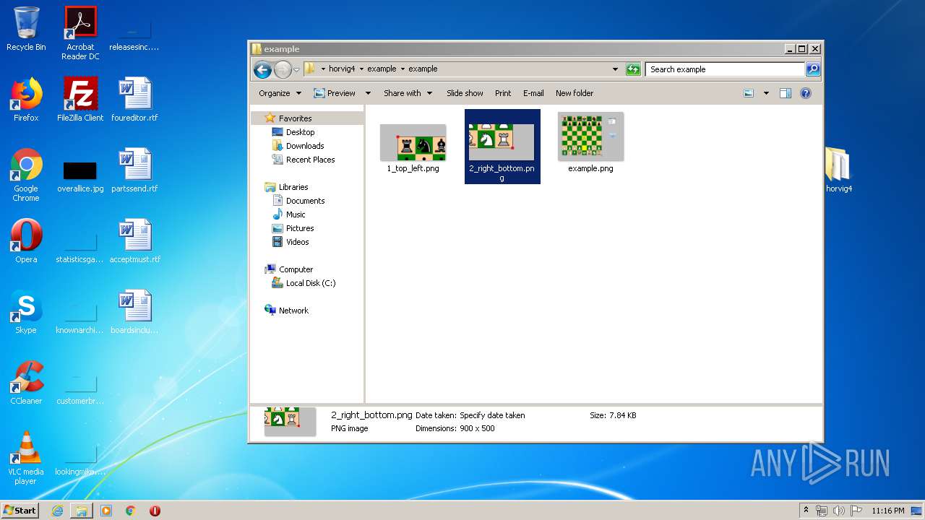Open Explorer help question icon

click(806, 93)
